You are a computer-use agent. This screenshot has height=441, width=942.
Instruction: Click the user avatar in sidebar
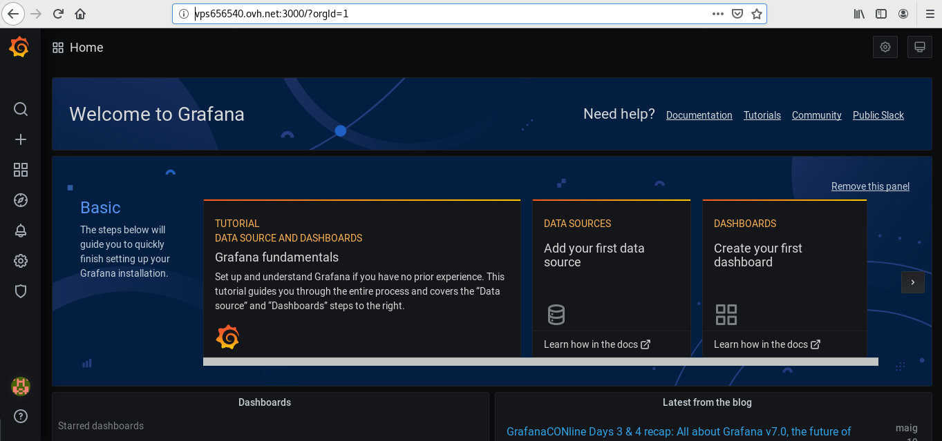tap(21, 386)
